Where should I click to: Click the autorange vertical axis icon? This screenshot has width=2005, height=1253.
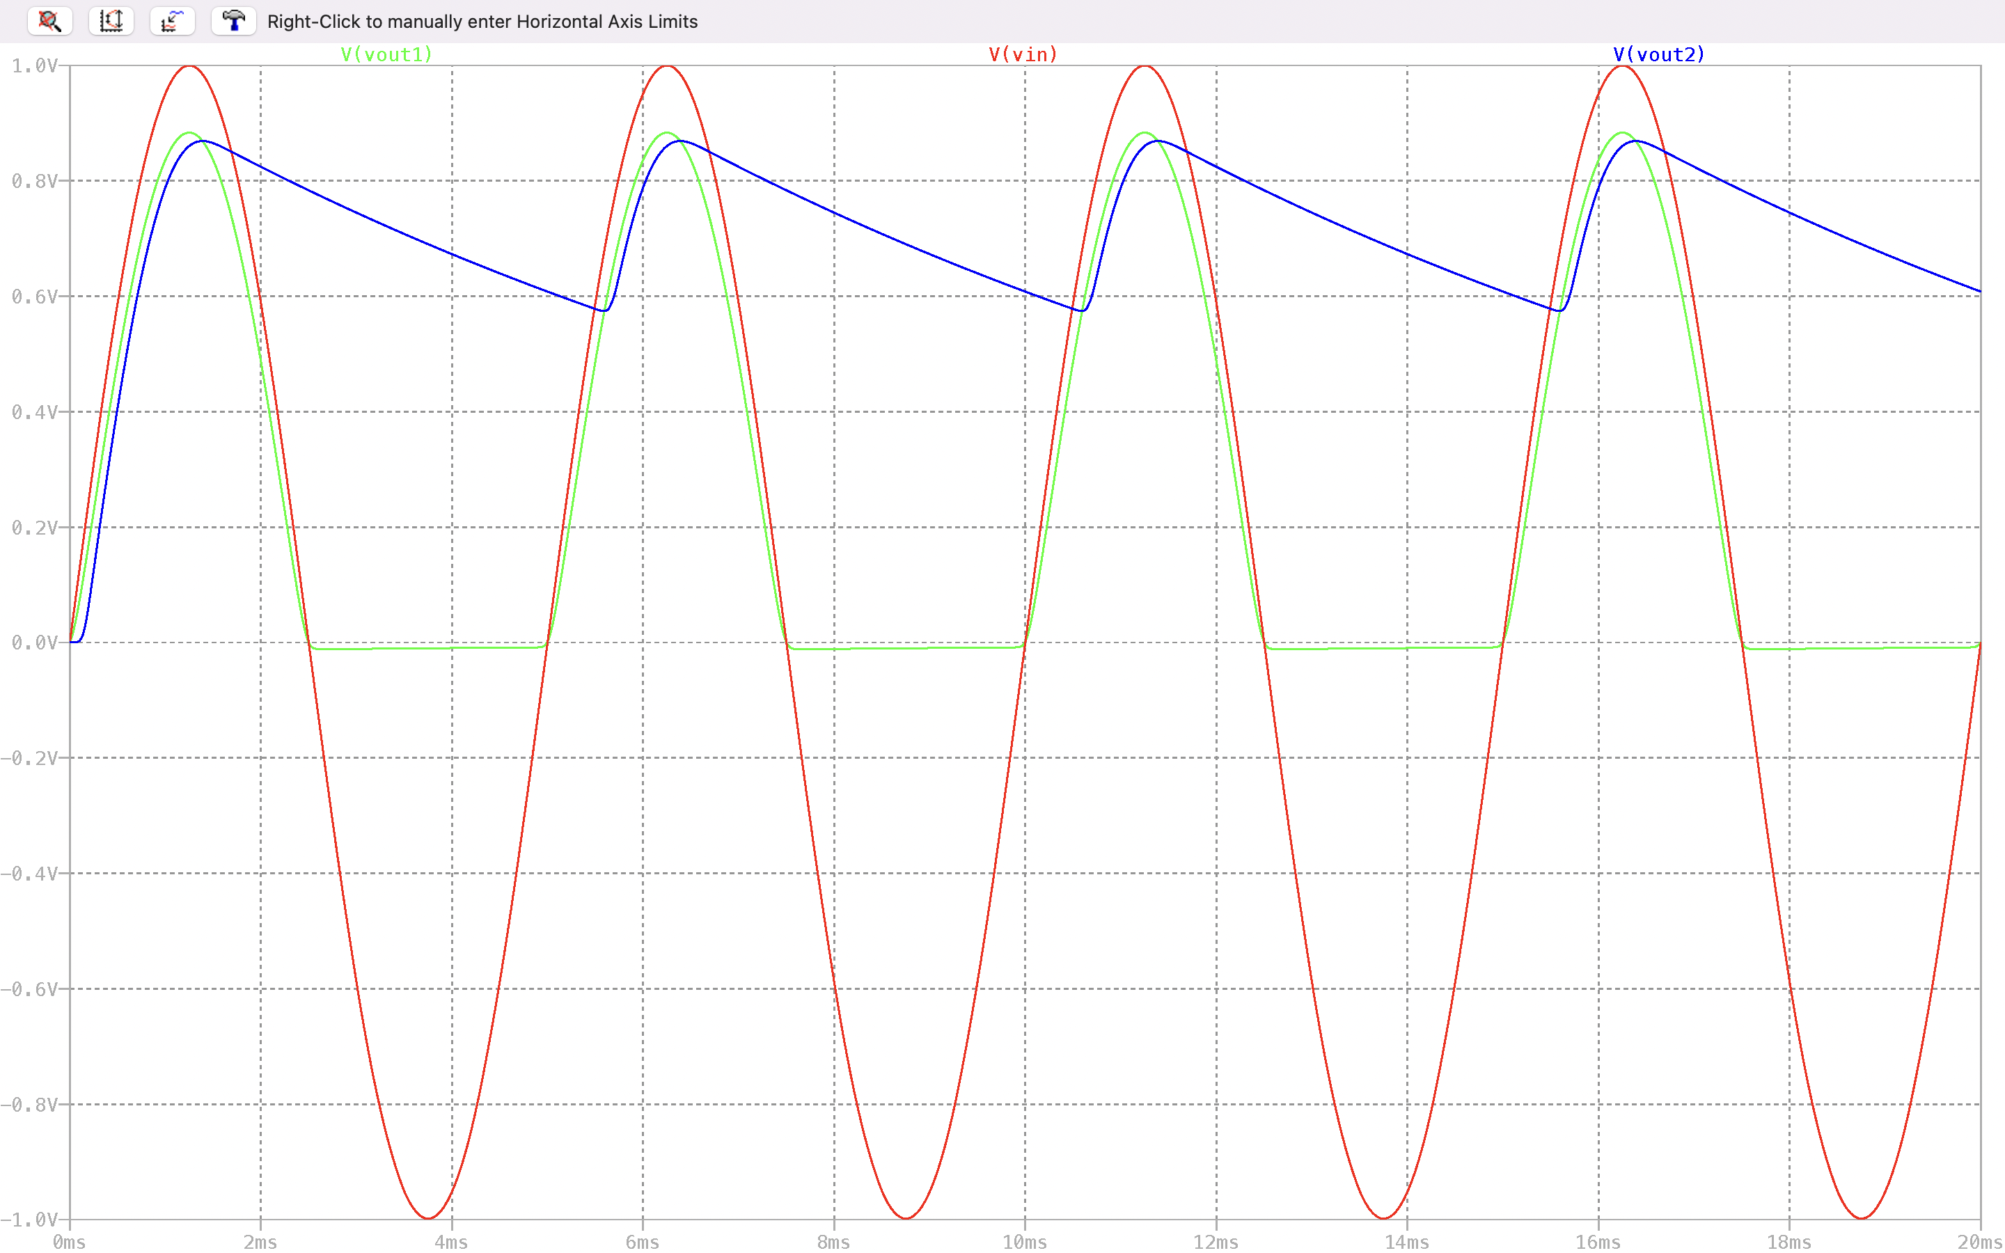(x=111, y=22)
